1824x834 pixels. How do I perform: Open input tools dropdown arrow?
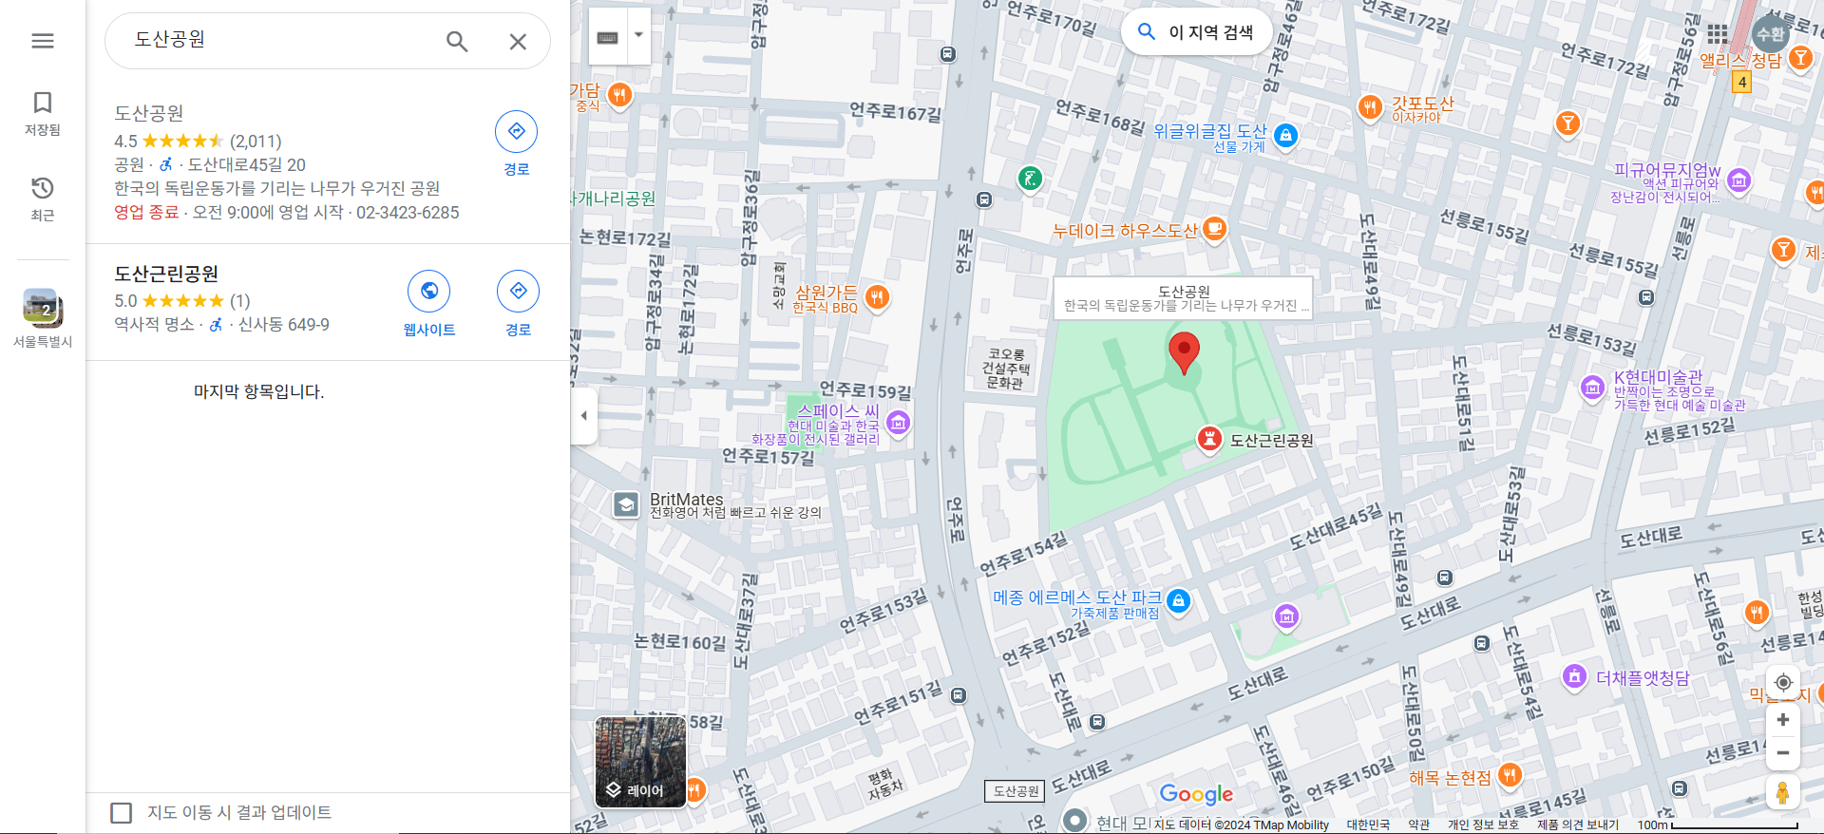(638, 35)
